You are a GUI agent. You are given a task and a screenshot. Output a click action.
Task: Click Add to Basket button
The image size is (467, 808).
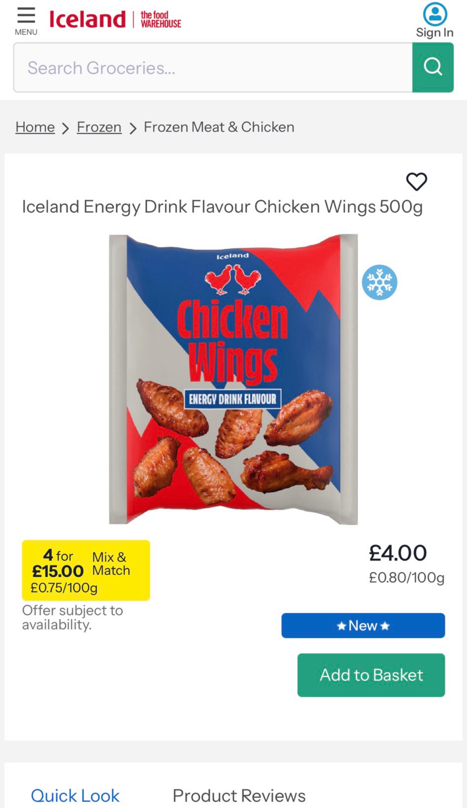pos(371,675)
